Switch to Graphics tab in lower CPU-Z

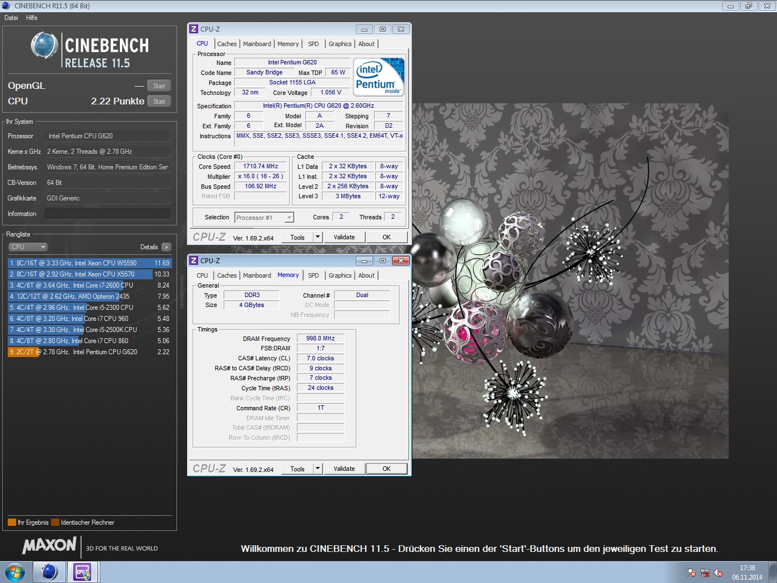tap(340, 275)
